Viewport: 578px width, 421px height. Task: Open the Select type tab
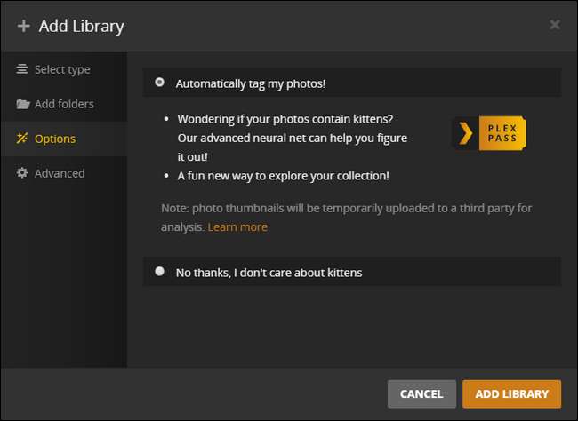pos(62,69)
